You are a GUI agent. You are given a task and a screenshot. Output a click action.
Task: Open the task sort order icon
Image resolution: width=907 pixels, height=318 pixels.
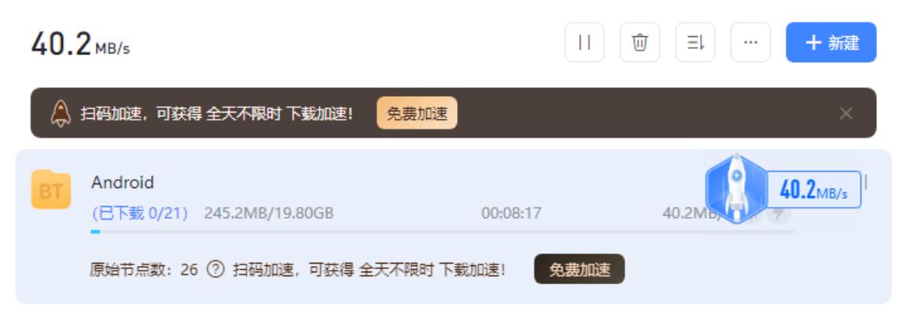[x=695, y=43]
